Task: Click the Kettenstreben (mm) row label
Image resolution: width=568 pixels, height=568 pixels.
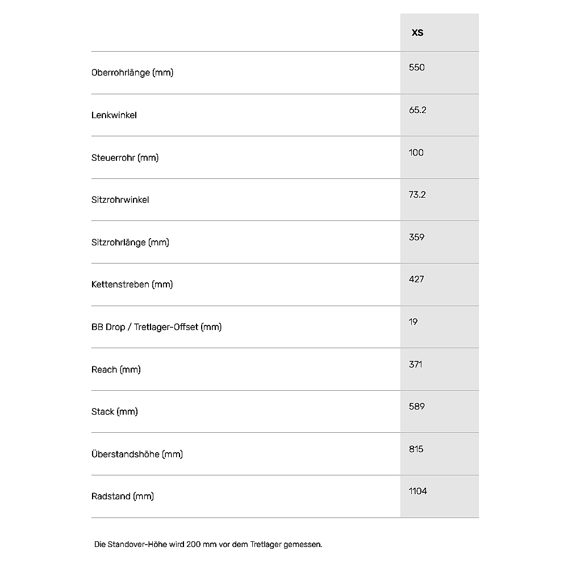Action: pyautogui.click(x=132, y=285)
